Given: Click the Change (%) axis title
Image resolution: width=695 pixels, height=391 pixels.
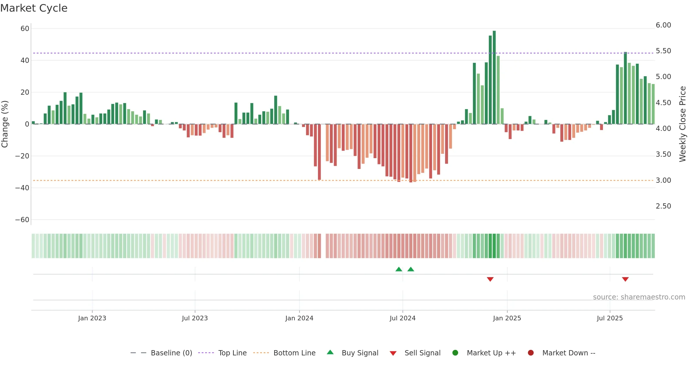Looking at the screenshot, I should click(5, 124).
